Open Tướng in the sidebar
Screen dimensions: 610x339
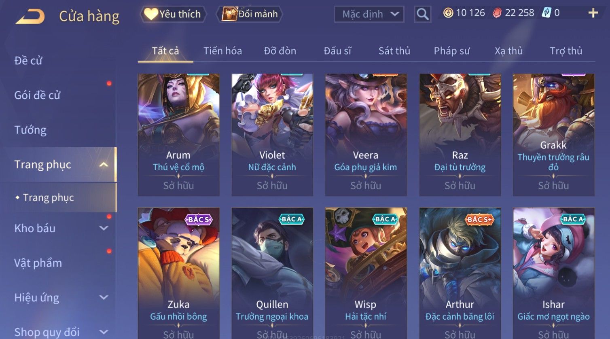pyautogui.click(x=30, y=130)
